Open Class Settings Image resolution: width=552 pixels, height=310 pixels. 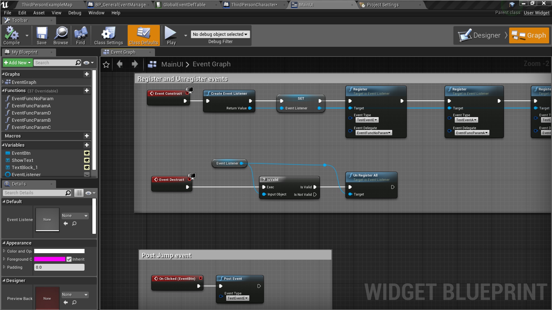(108, 34)
